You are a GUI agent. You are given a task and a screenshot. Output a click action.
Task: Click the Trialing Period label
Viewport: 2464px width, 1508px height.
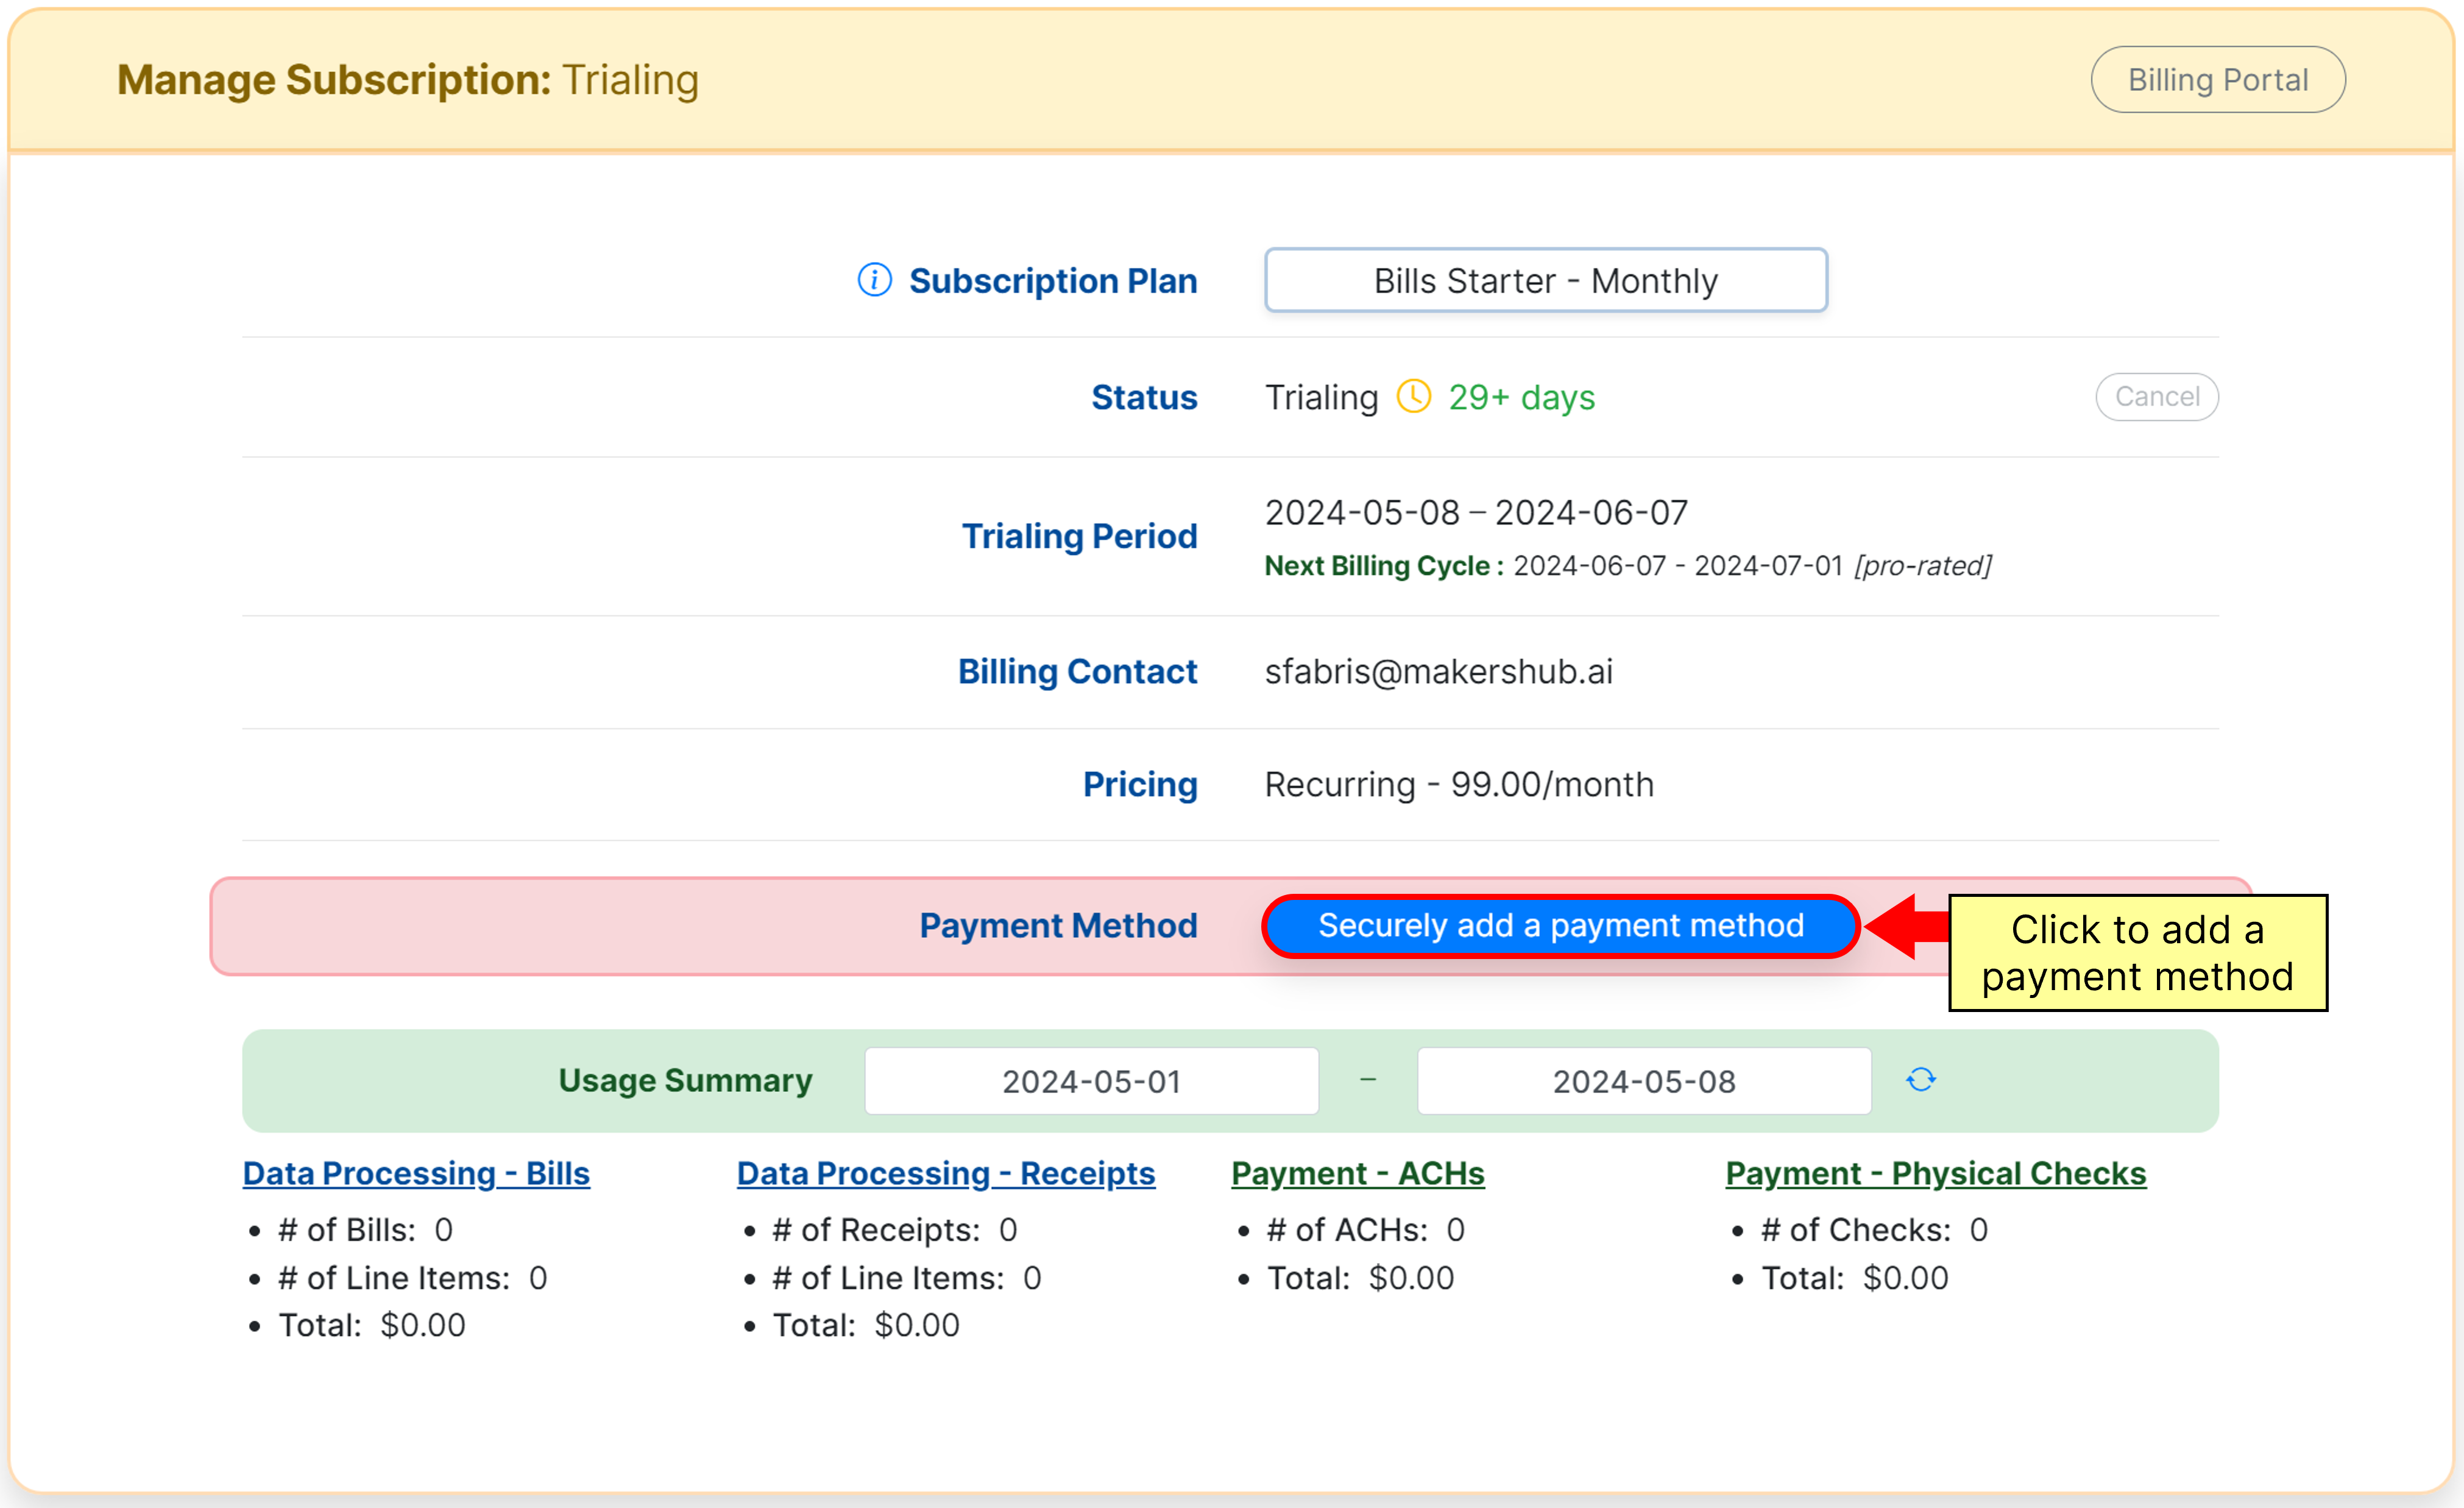[1079, 537]
